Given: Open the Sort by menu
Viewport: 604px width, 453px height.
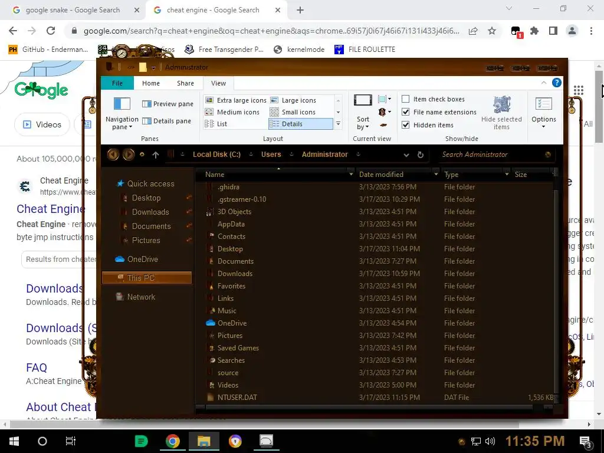Looking at the screenshot, I should (x=363, y=113).
